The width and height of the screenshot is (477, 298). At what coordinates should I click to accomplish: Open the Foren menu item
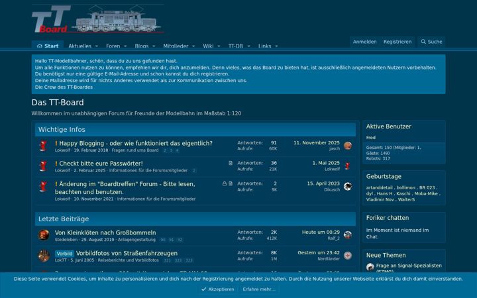[113, 46]
